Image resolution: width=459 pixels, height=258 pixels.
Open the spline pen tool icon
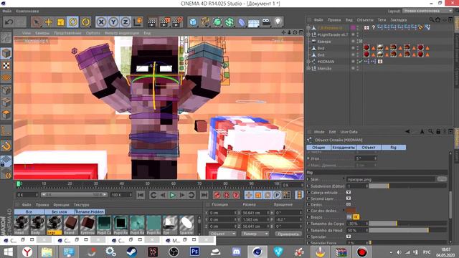click(205, 22)
